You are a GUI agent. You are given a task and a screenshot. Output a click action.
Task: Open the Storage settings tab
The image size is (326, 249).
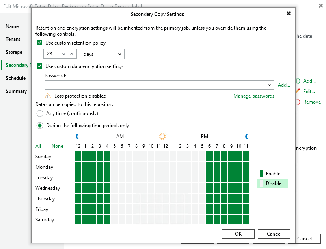click(14, 52)
